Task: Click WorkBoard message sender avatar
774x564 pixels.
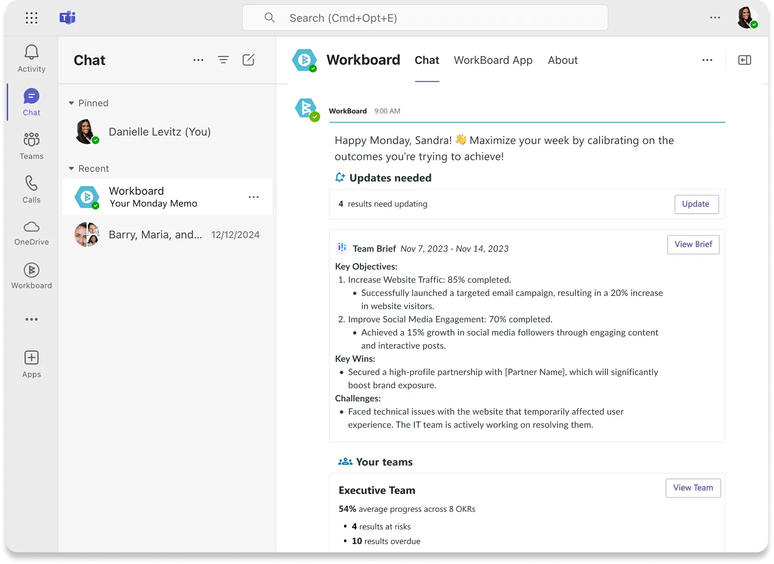Action: coord(307,109)
